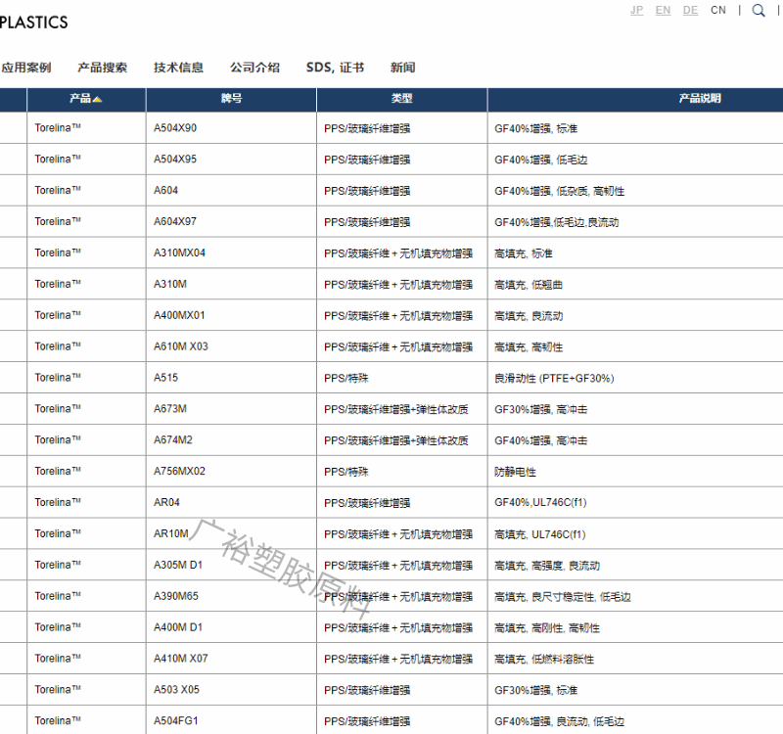Select the CN language option
Screen dimensions: 783x734
point(718,10)
